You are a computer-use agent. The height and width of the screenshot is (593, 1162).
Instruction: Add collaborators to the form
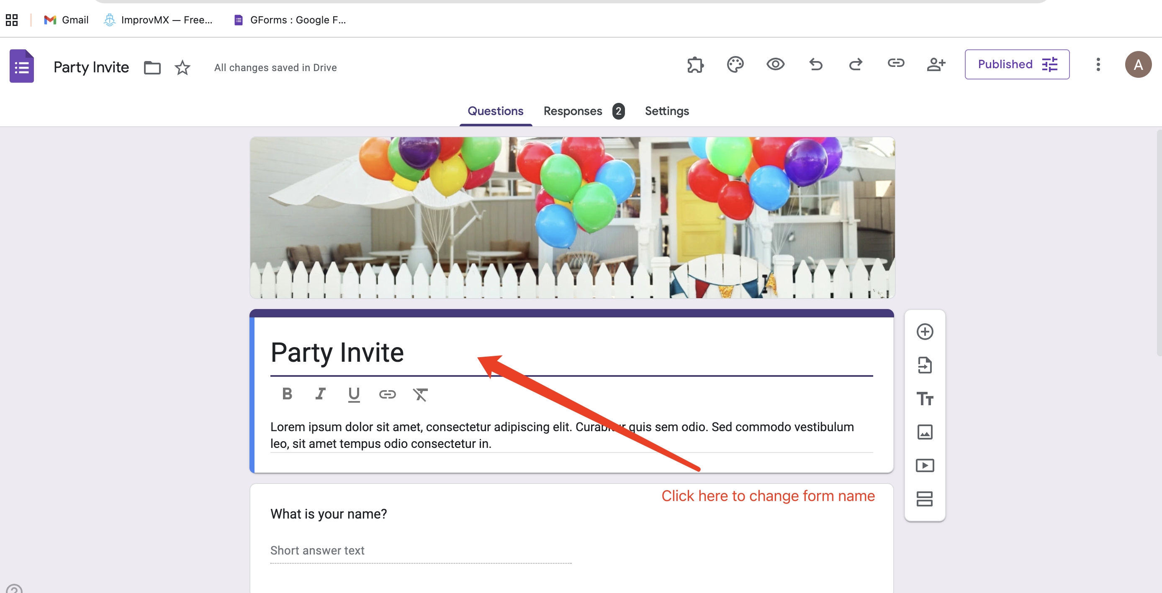(x=936, y=64)
